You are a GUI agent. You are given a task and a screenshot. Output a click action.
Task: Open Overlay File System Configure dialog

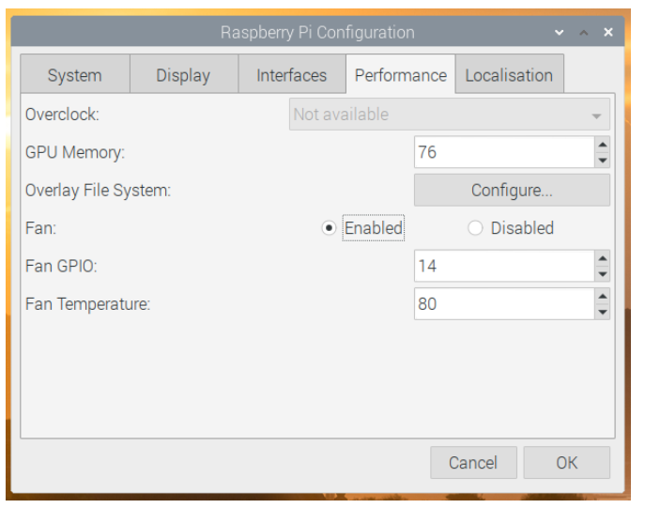pyautogui.click(x=512, y=191)
